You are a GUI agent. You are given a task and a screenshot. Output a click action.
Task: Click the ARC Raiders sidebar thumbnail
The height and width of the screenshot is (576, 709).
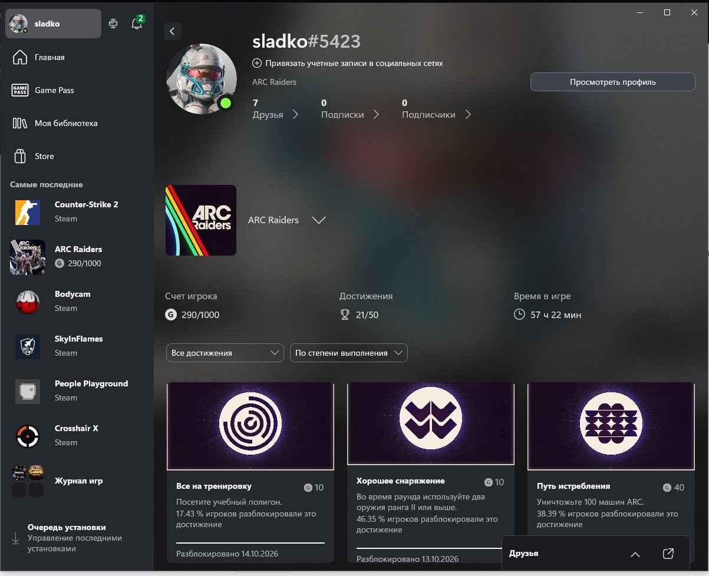(28, 257)
